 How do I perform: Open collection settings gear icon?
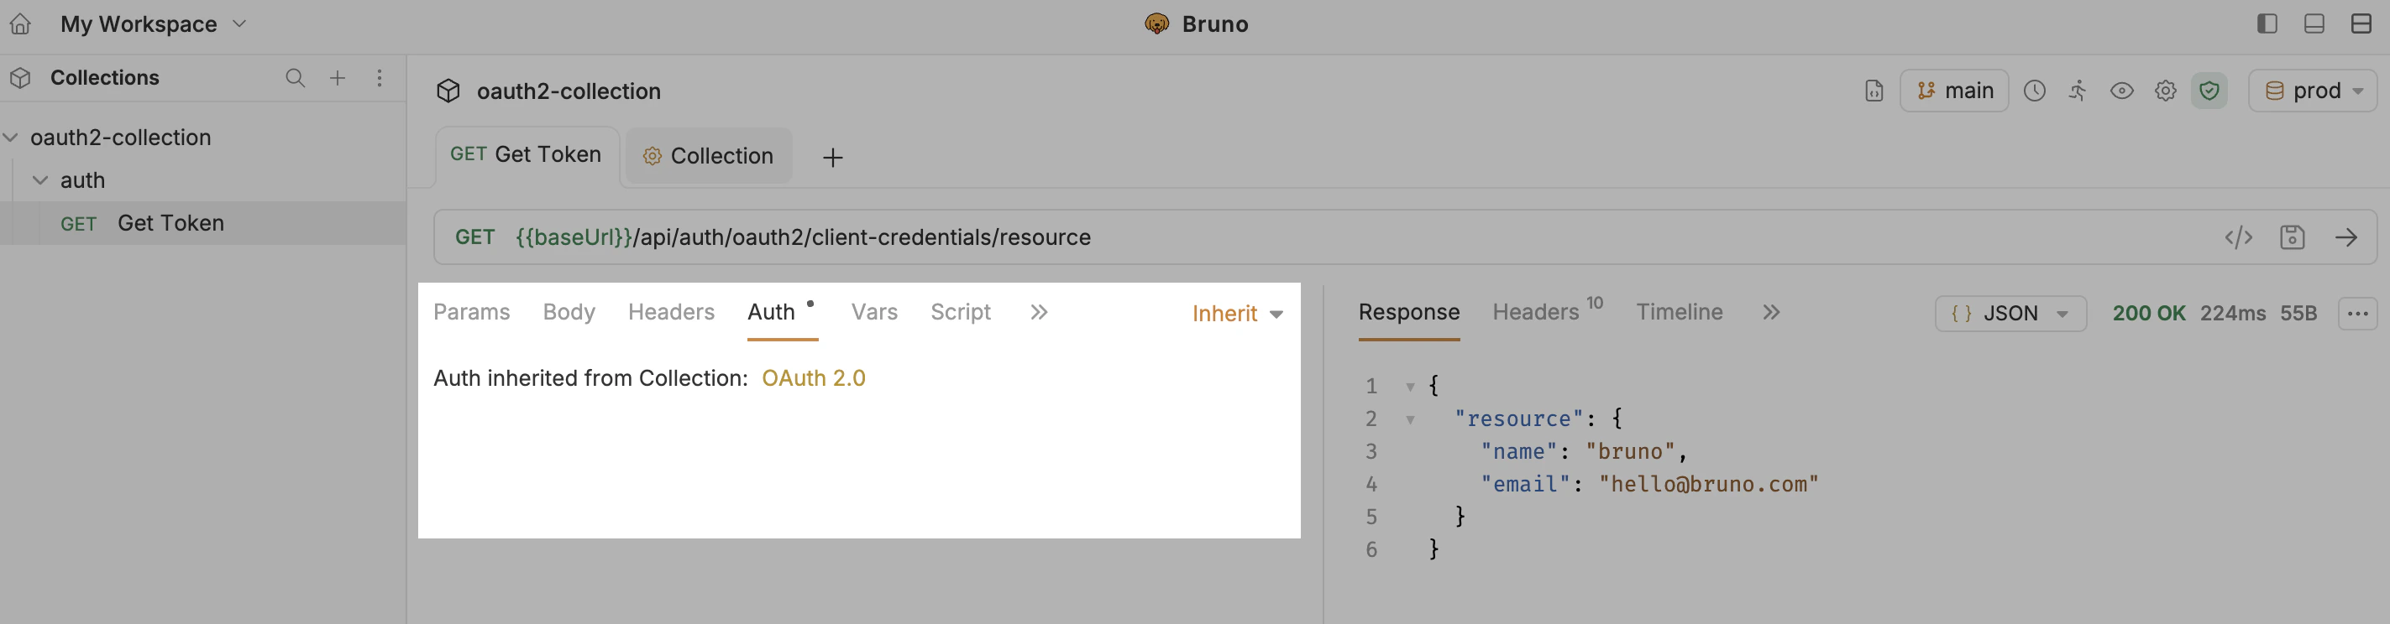pos(2166,91)
